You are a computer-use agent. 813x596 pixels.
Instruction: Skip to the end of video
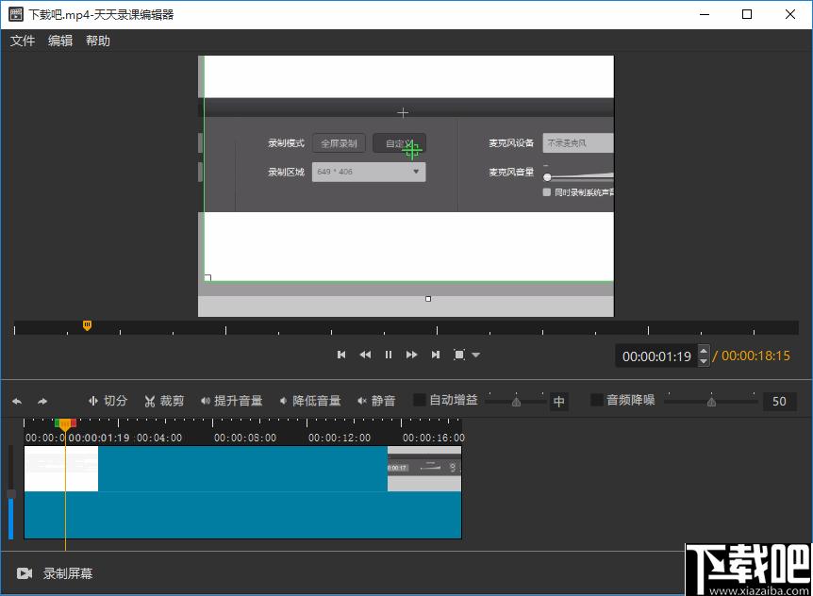pyautogui.click(x=436, y=355)
